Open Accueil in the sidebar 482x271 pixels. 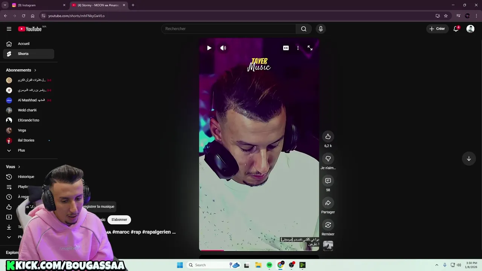click(29, 44)
